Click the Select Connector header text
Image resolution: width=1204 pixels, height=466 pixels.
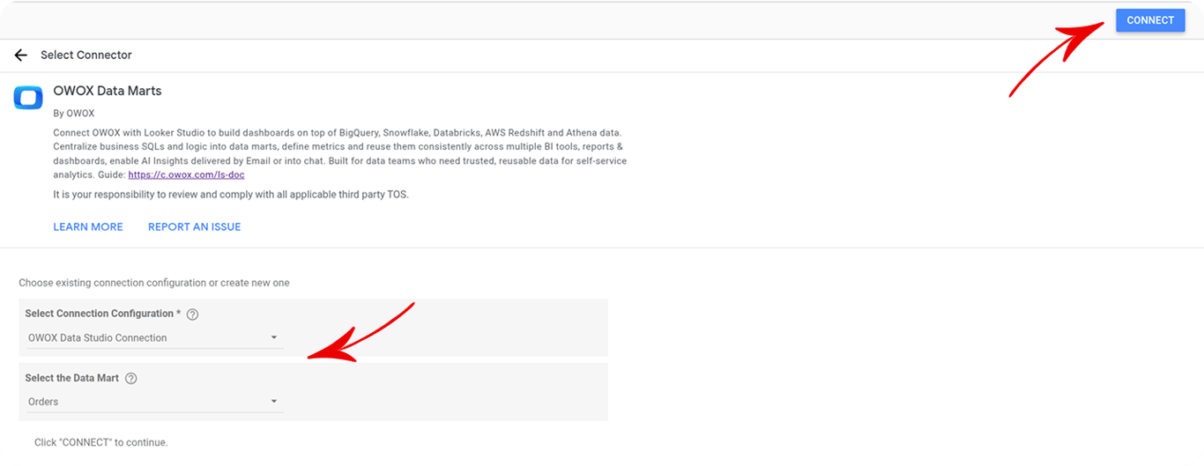pyautogui.click(x=86, y=55)
